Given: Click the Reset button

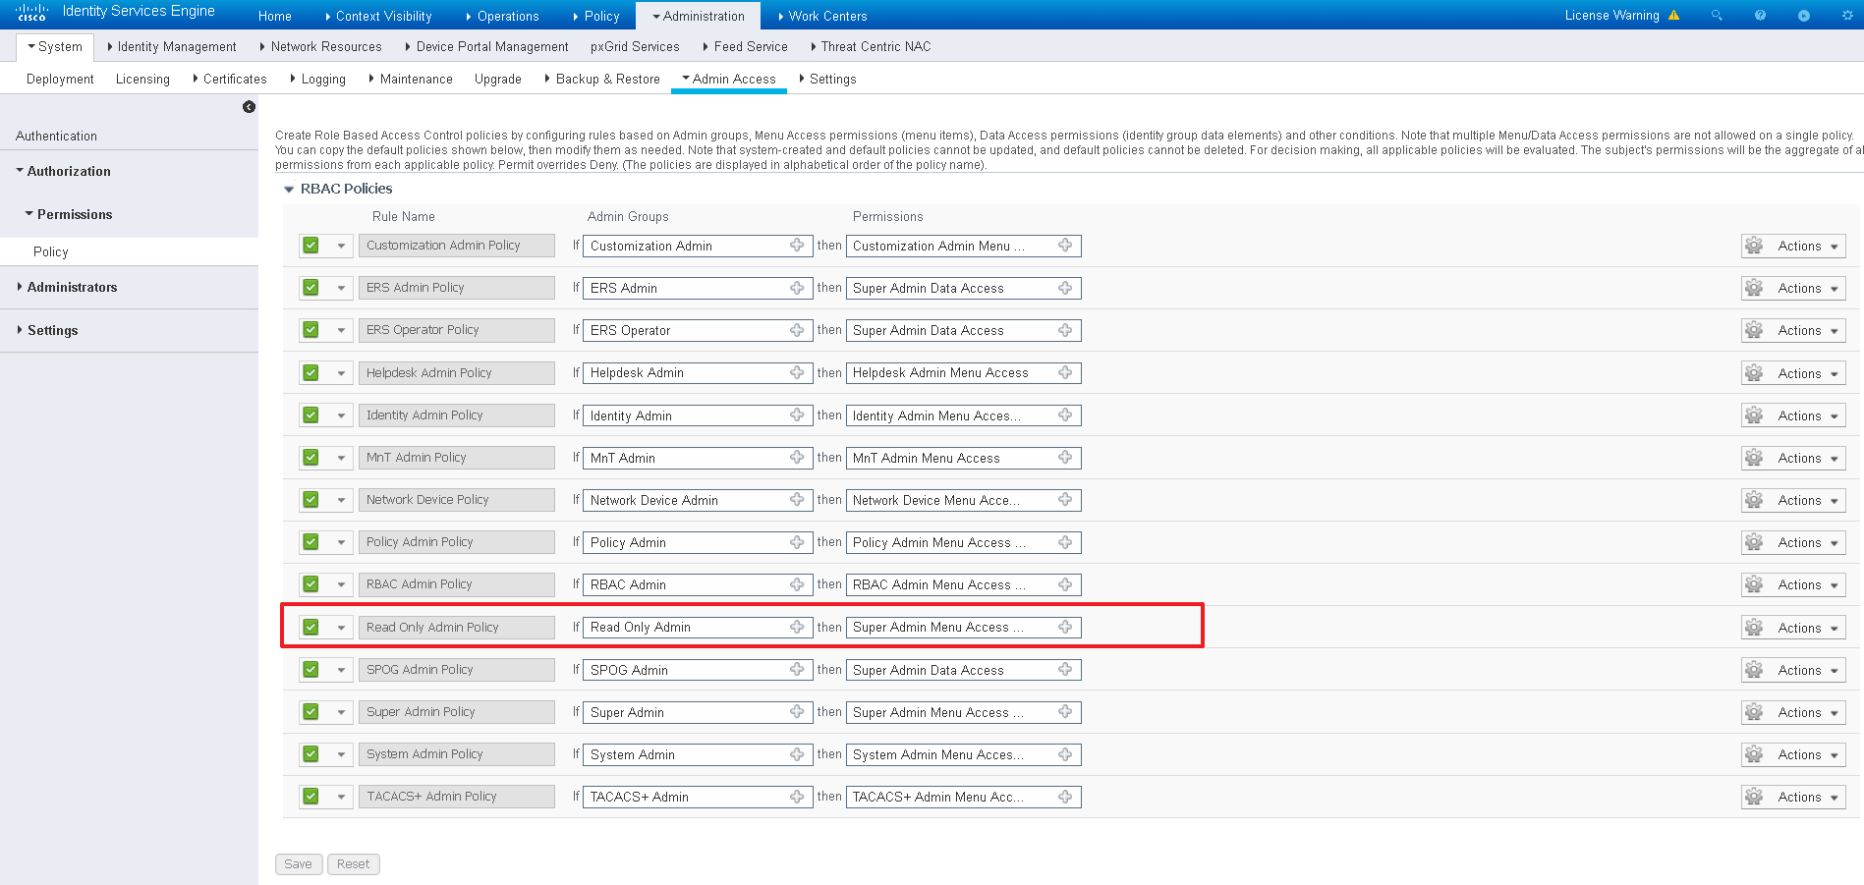Looking at the screenshot, I should 353,864.
